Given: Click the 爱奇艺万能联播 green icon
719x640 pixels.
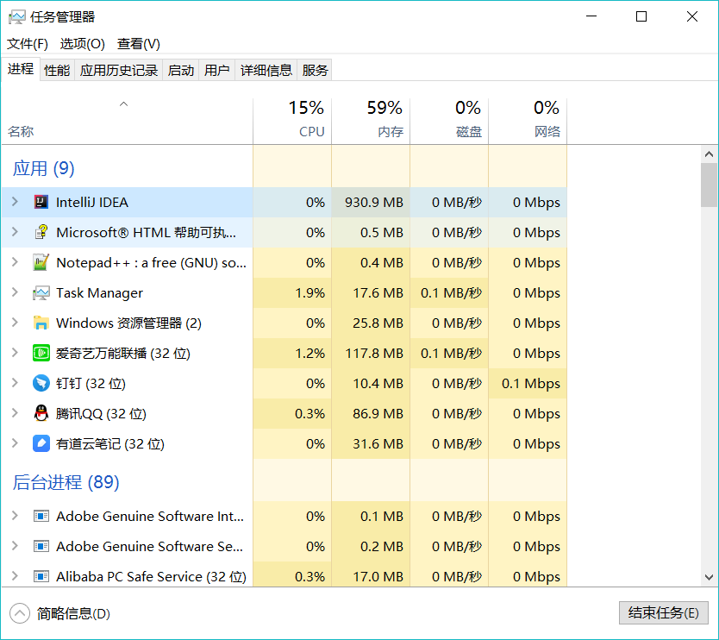Looking at the screenshot, I should coord(41,354).
